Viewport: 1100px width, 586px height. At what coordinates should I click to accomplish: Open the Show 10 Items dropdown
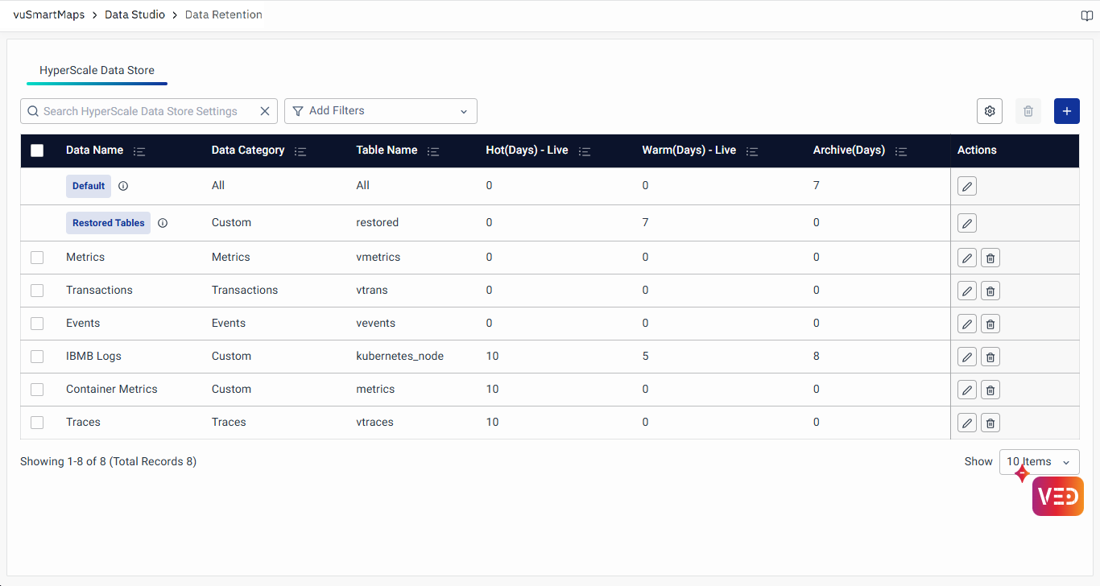point(1039,462)
